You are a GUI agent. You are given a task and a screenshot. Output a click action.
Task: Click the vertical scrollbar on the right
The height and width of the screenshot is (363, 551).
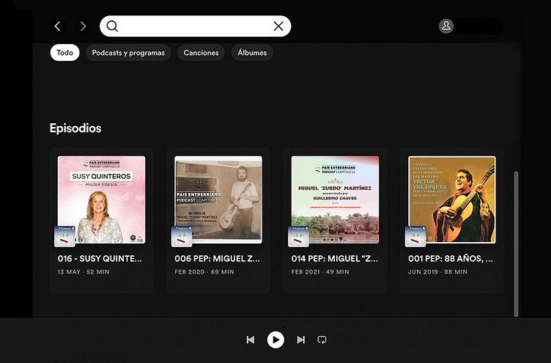tap(517, 242)
